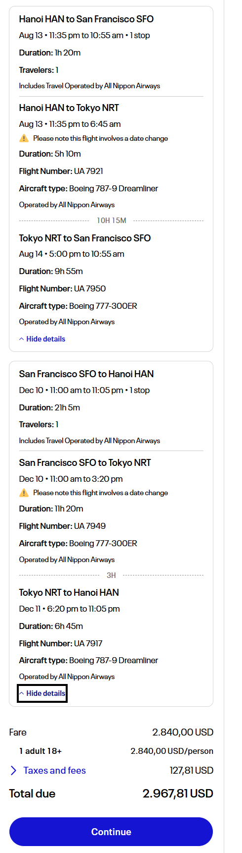Click flight number UA 7950
Viewport: 242px width, 853px height.
pos(62,288)
